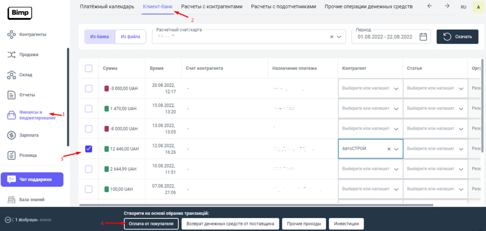Check the -3 000,00 UAH transaction row

[x=88, y=88]
